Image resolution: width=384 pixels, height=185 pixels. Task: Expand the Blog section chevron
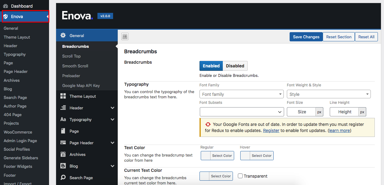[112, 166]
